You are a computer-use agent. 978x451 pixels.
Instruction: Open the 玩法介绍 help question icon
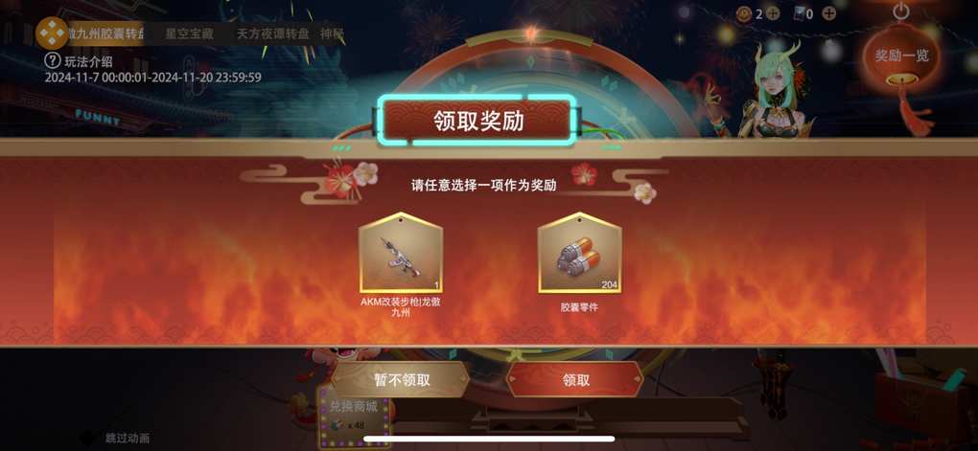53,61
